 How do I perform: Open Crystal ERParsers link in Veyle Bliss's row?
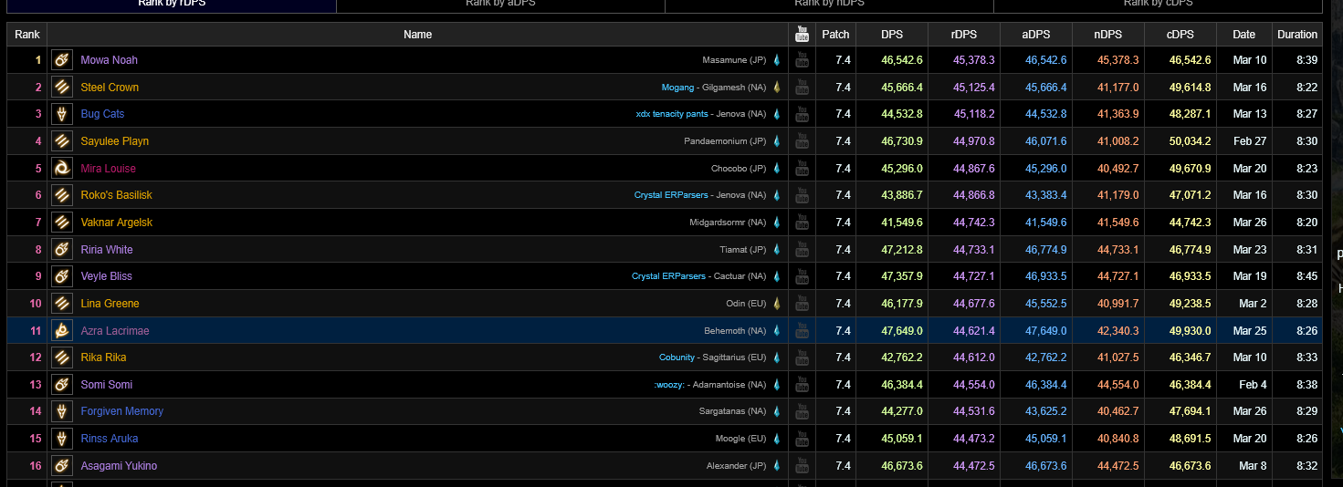click(x=669, y=276)
